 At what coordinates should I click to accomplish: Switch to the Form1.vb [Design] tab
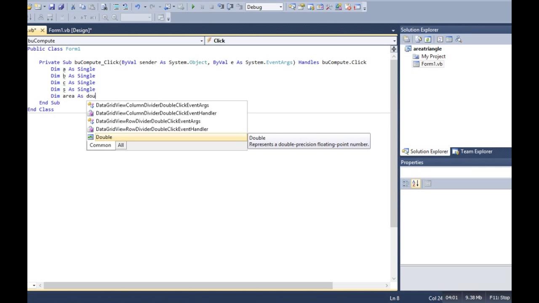click(x=70, y=30)
